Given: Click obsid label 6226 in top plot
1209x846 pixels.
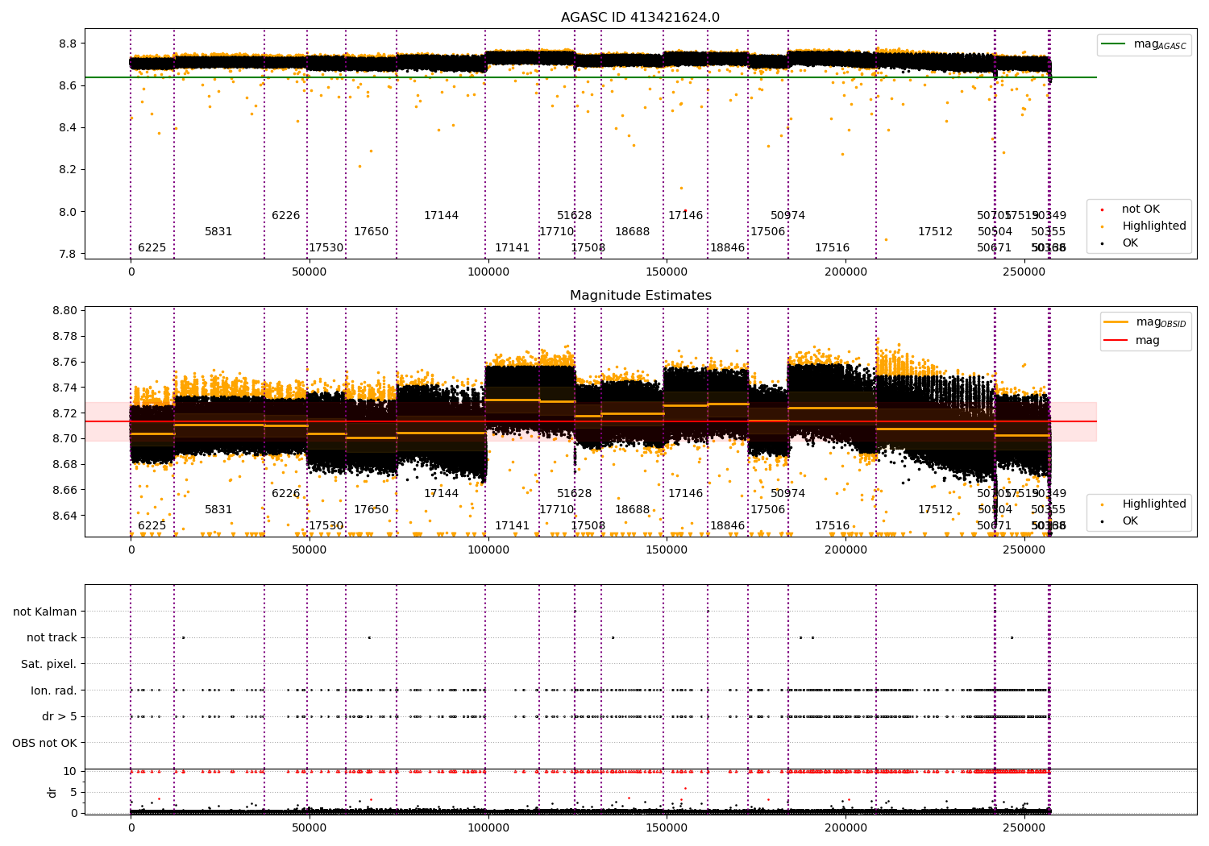Looking at the screenshot, I should click(285, 216).
